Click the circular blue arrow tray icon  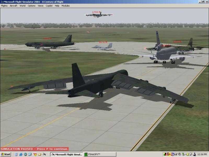tap(172, 154)
